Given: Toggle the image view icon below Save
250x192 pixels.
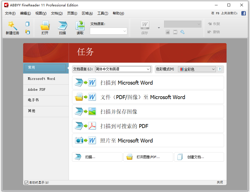Looking at the screenshot, I should [168, 32].
